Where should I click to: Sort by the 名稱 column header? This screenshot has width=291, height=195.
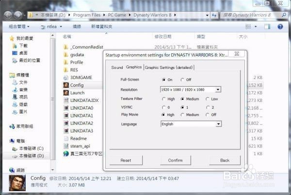coord(67,37)
